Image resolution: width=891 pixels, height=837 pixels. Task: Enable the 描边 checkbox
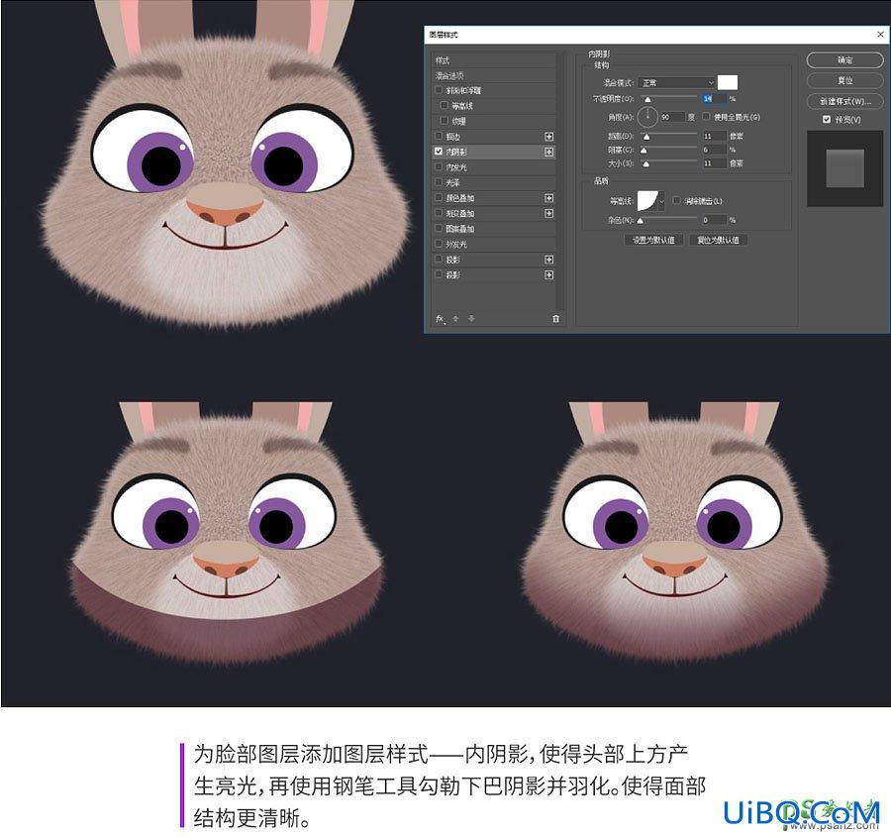[x=439, y=136]
